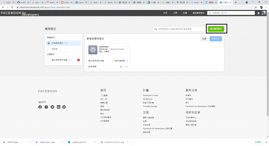The image size is (269, 146).
Task: Close the downloads bar with X
Action: coord(266,142)
